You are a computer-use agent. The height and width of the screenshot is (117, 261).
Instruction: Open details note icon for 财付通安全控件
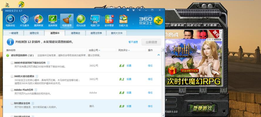33,104
